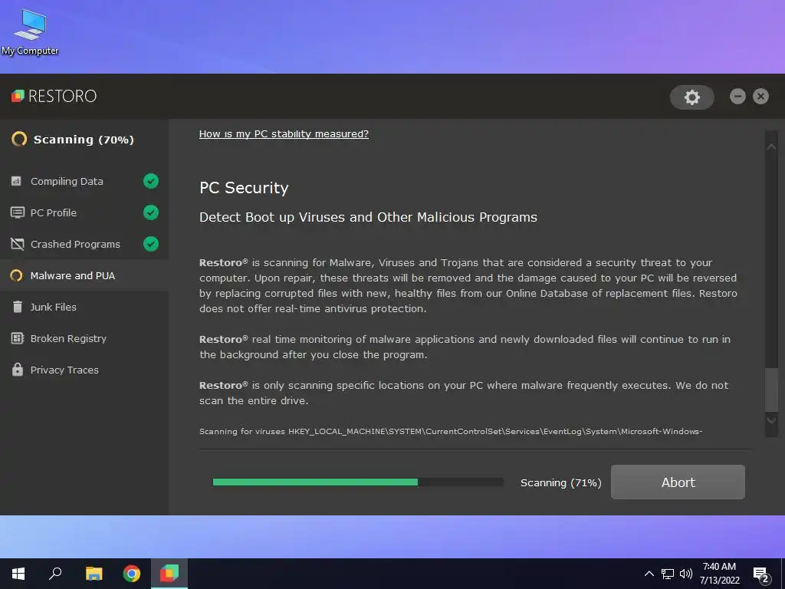The height and width of the screenshot is (589, 785).
Task: Select Compiling Data in sidebar
Action: tap(84, 181)
